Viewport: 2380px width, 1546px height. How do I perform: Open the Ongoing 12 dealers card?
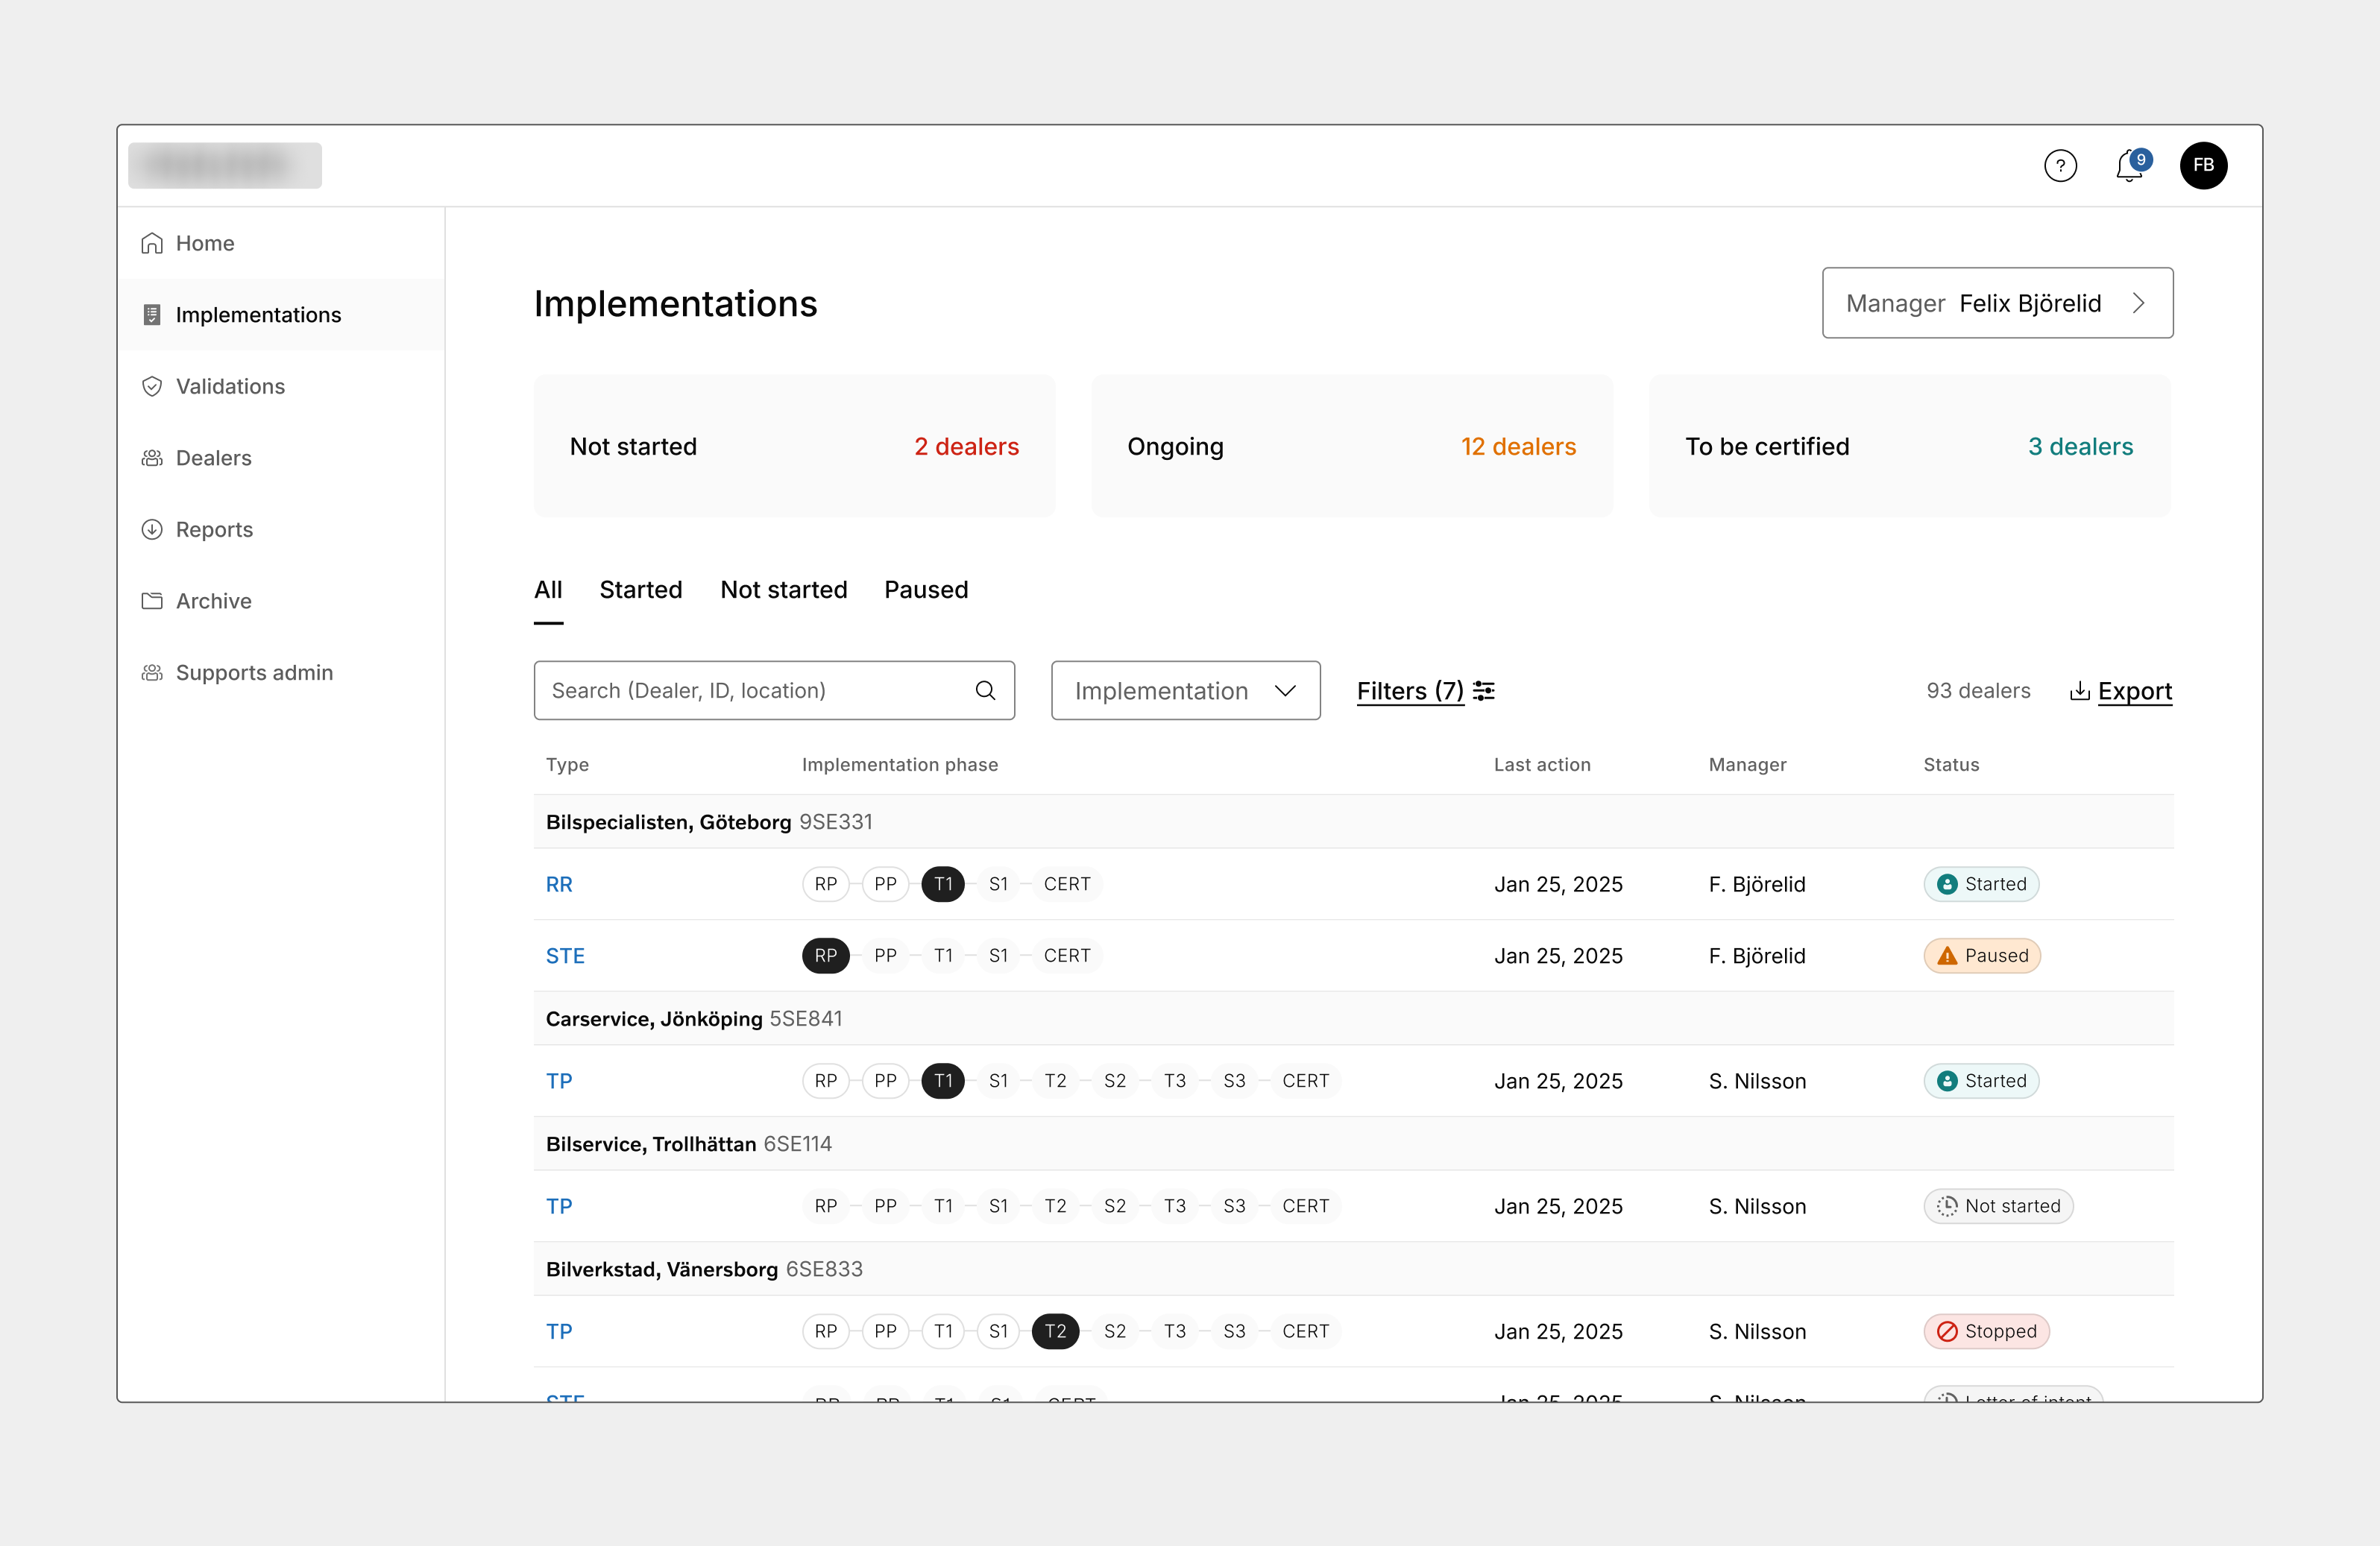coord(1351,446)
